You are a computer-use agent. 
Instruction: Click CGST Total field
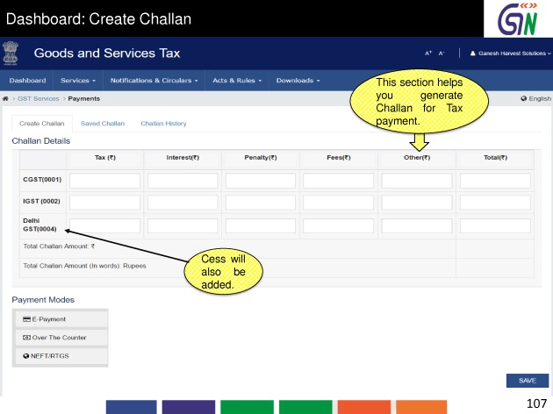point(495,181)
